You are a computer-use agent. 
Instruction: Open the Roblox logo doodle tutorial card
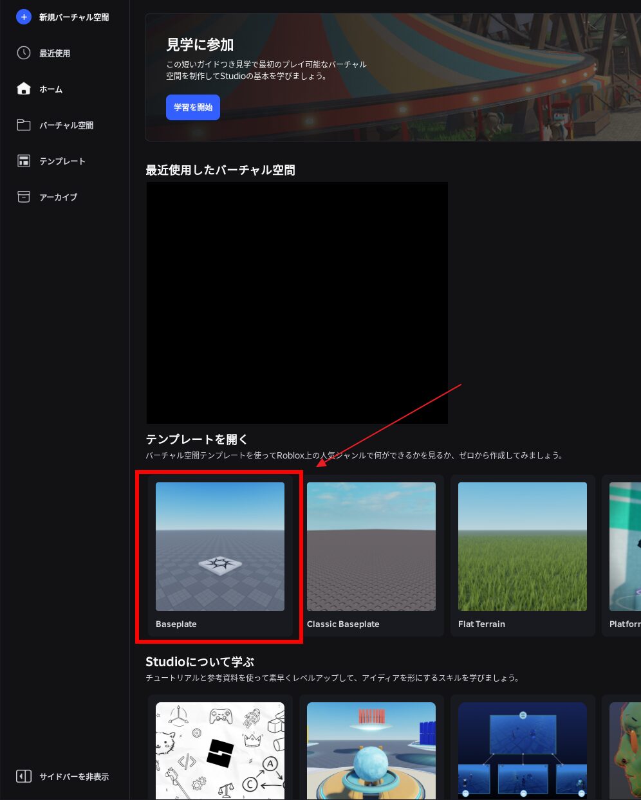220,750
